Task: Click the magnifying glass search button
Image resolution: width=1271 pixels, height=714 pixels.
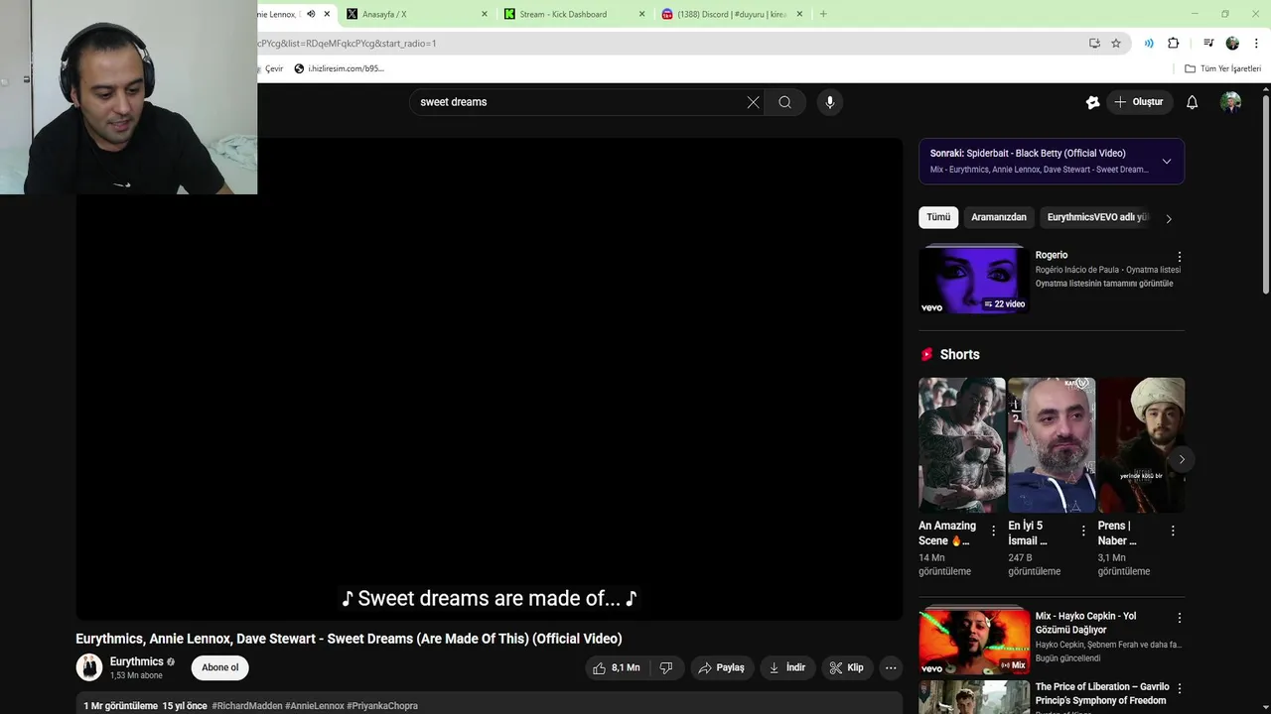Action: (784, 102)
